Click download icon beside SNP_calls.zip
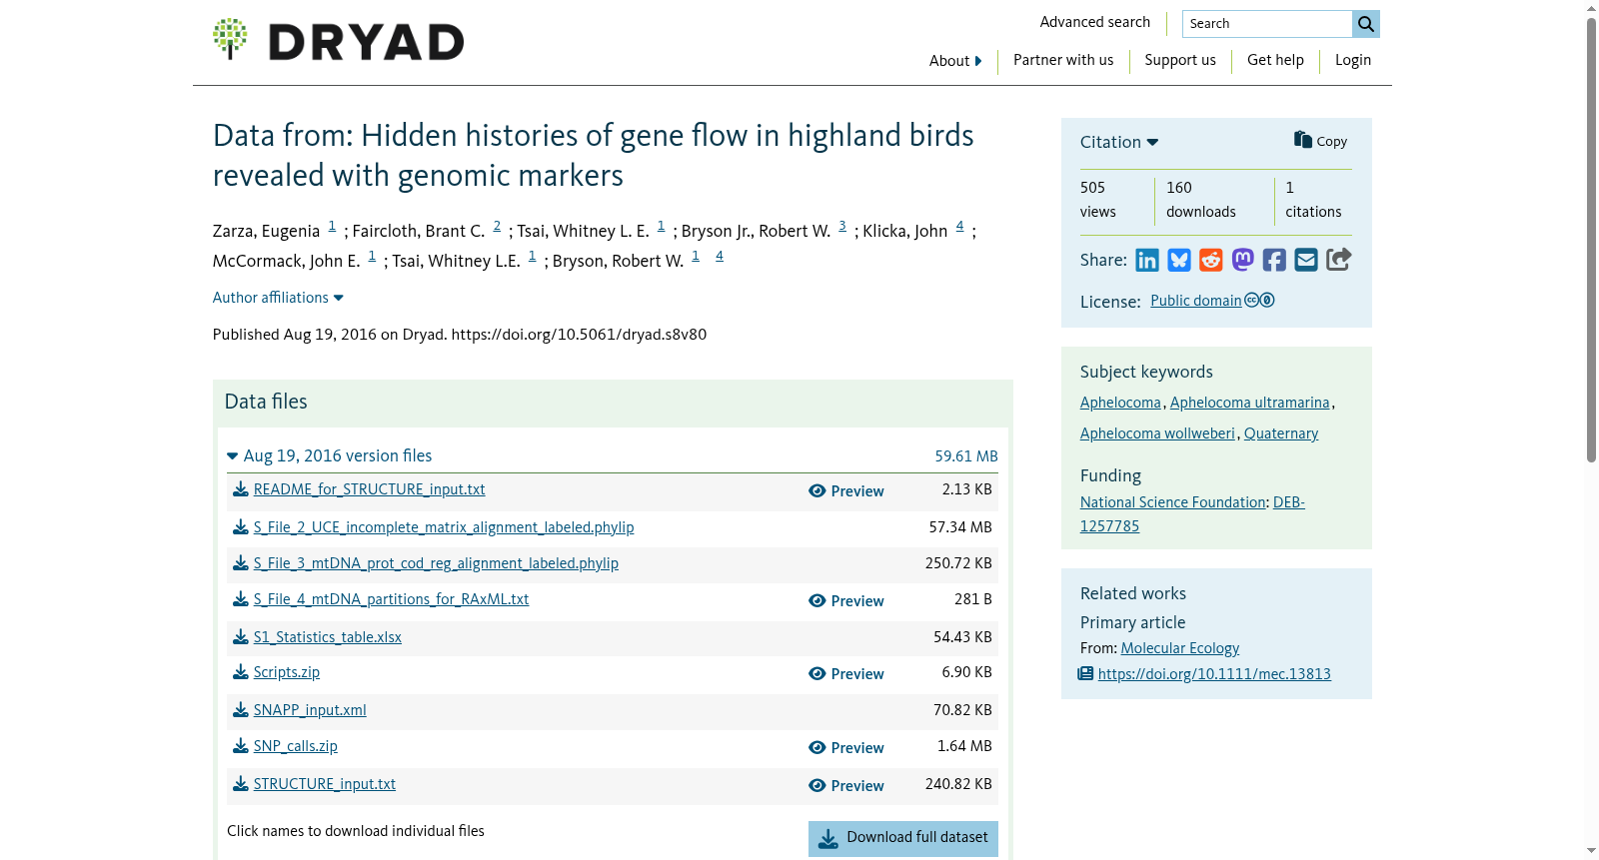Image resolution: width=1599 pixels, height=860 pixels. [x=241, y=746]
